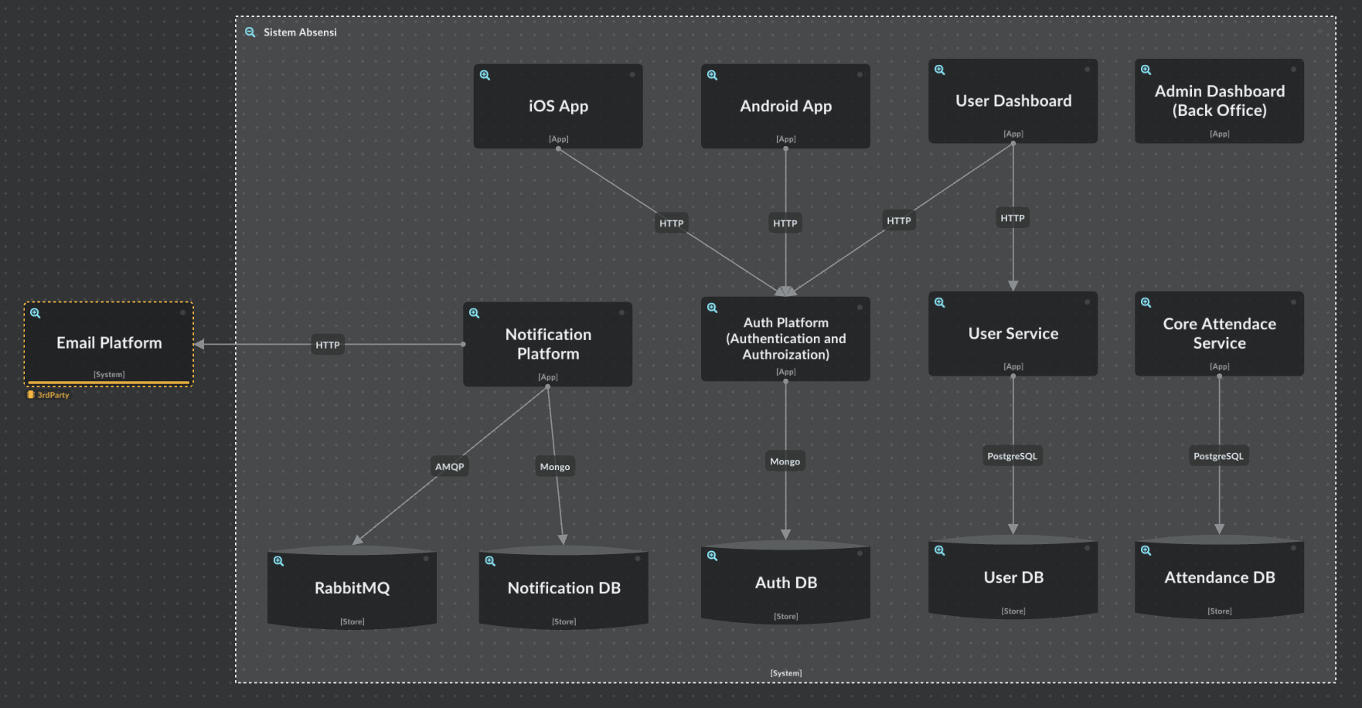Click the zoom-in icon on Android App
Viewport: 1362px width, 708px height.
(712, 74)
